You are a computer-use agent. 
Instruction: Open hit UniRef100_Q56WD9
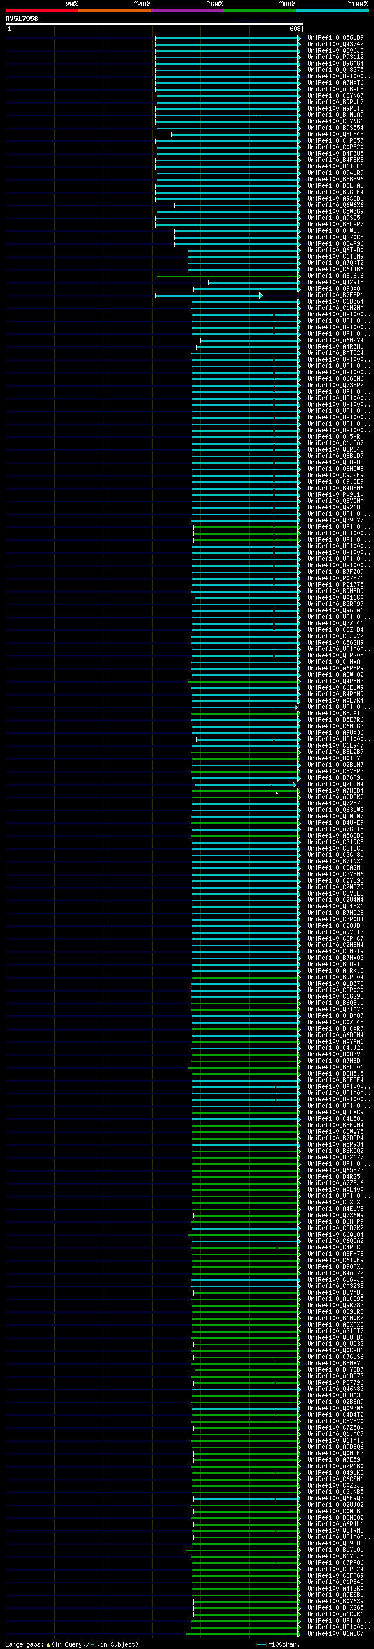click(335, 38)
